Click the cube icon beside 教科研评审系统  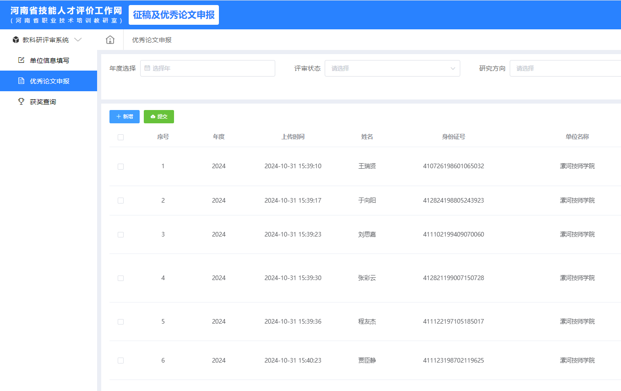[x=16, y=40]
